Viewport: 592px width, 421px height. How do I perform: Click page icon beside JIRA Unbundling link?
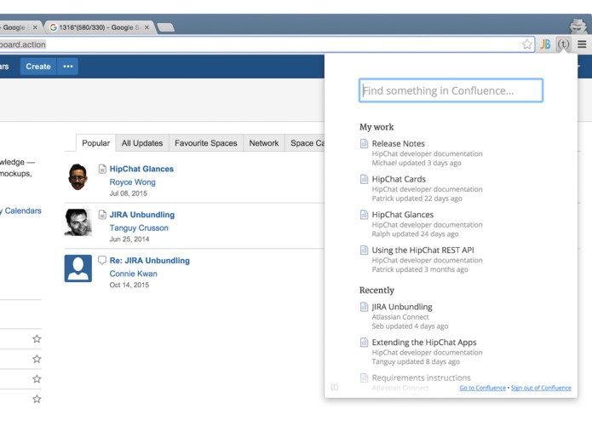pos(102,215)
